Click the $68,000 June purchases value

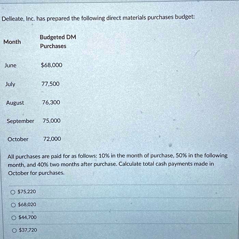coord(51,65)
